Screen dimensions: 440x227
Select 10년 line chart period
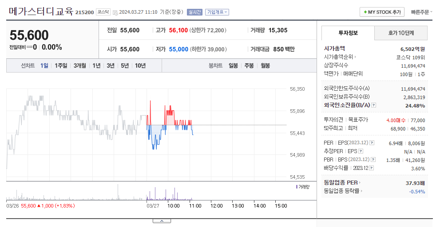[x=140, y=65]
